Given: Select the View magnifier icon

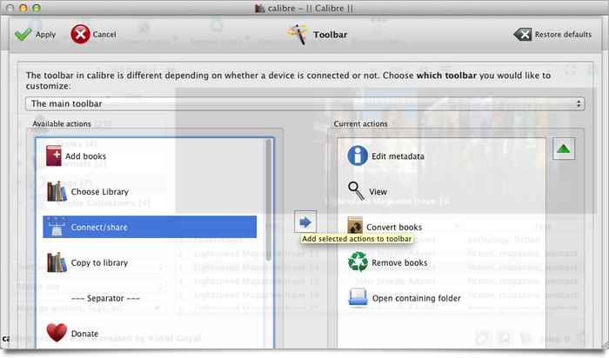Looking at the screenshot, I should click(x=356, y=191).
